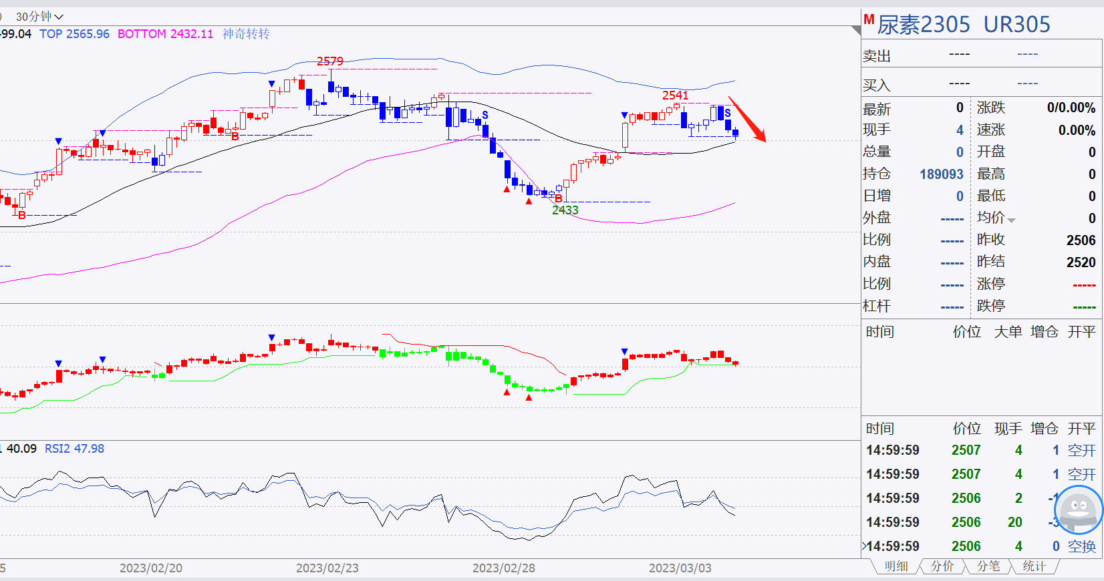Click the red M margin icon
The image size is (1104, 581).
click(869, 19)
